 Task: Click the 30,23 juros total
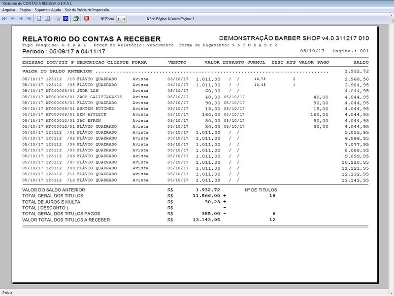[212, 202]
